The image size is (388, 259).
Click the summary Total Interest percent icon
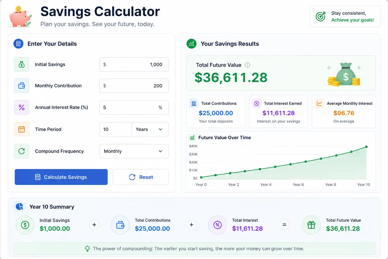tap(217, 225)
